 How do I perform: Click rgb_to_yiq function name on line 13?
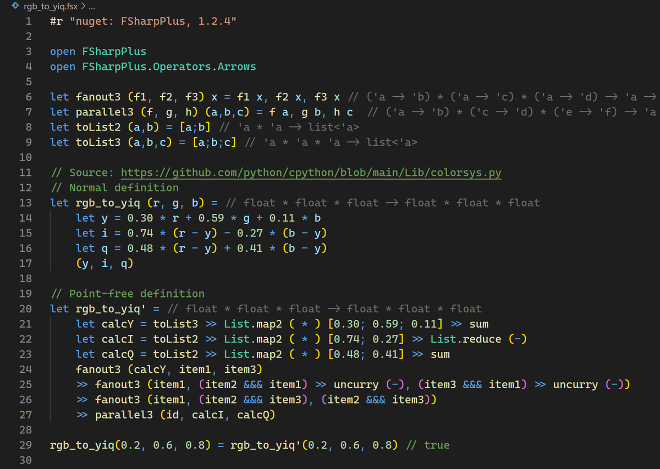pyautogui.click(x=108, y=203)
